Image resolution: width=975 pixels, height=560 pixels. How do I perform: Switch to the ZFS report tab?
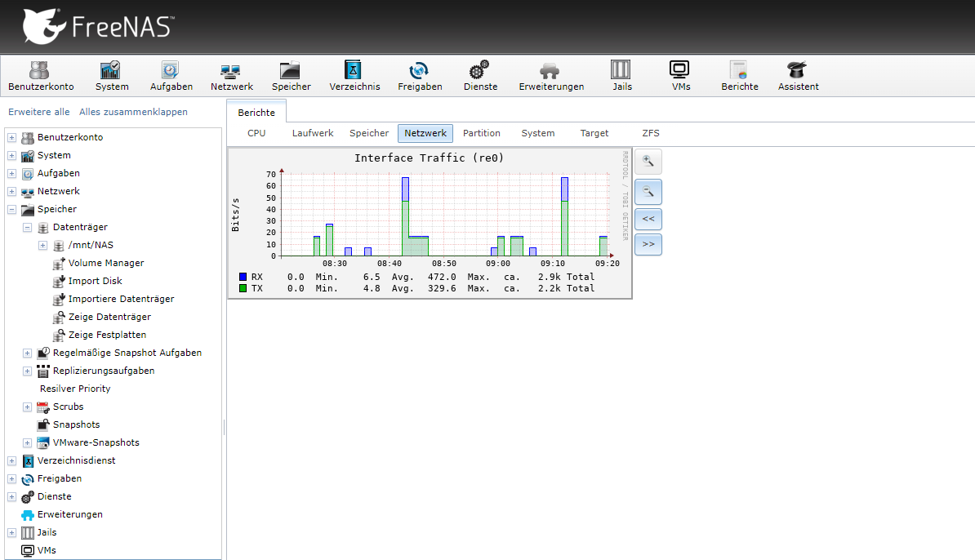pyautogui.click(x=651, y=133)
